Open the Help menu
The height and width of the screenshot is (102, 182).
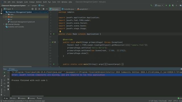tap(70, 2)
